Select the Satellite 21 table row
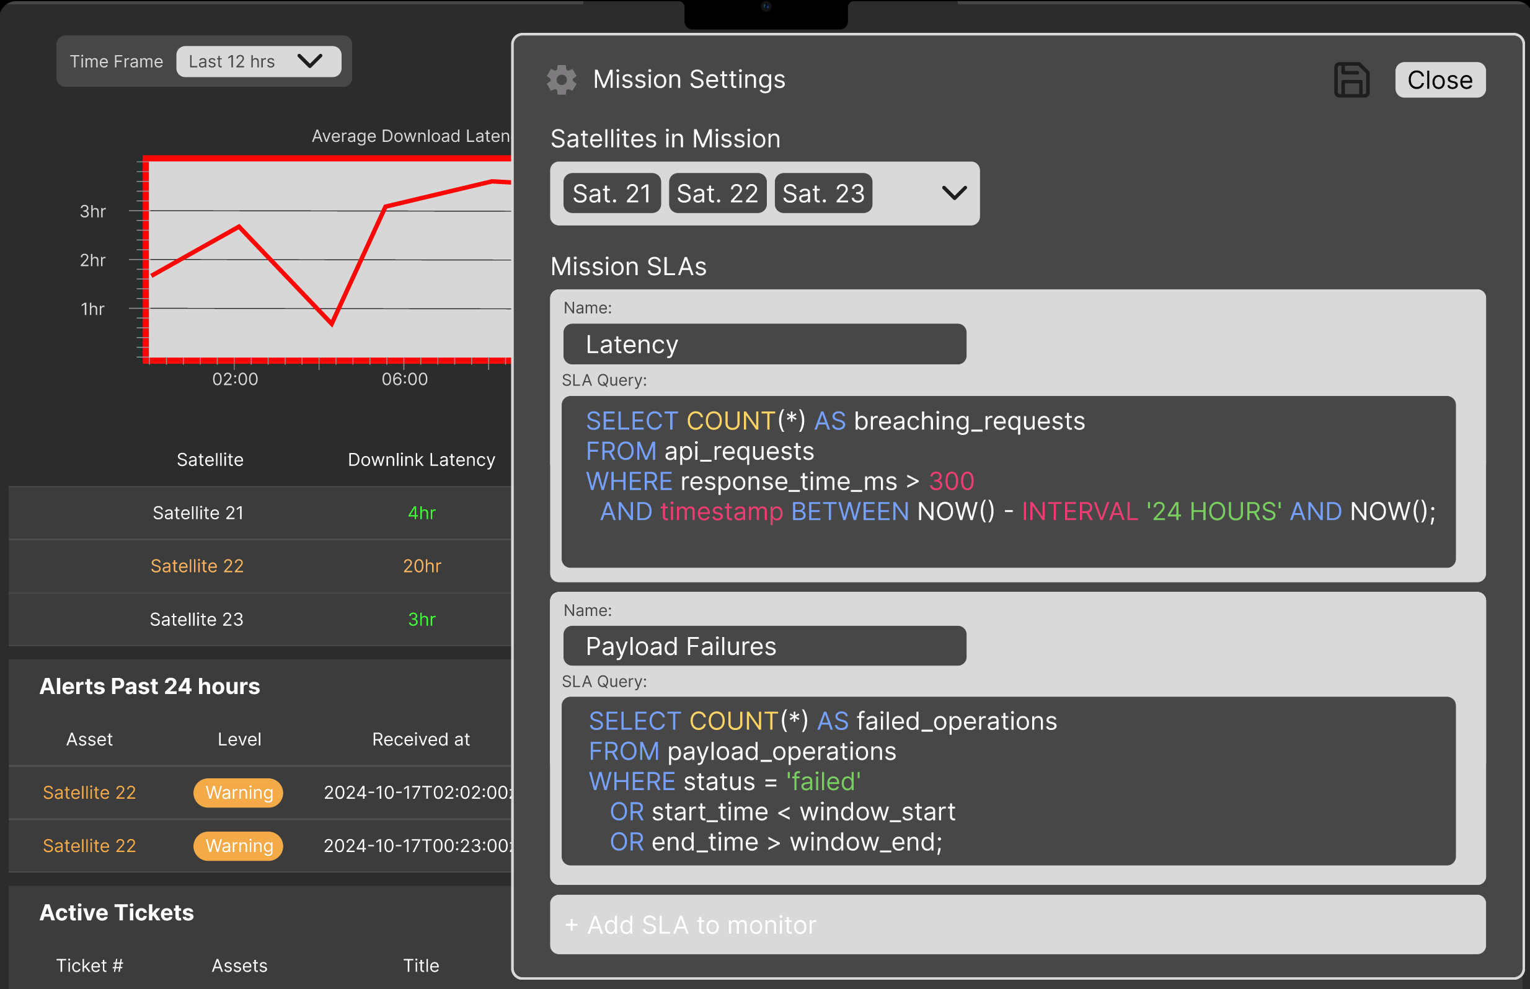This screenshot has height=989, width=1530. (198, 512)
